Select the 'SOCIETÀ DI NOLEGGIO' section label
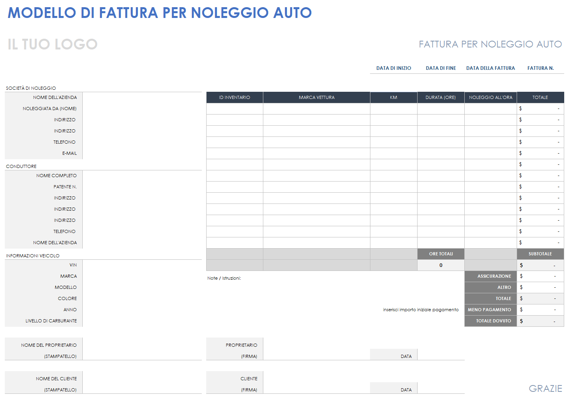This screenshot has height=403, width=569. (x=31, y=88)
